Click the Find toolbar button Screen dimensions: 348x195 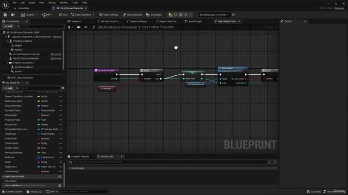tap(63, 15)
